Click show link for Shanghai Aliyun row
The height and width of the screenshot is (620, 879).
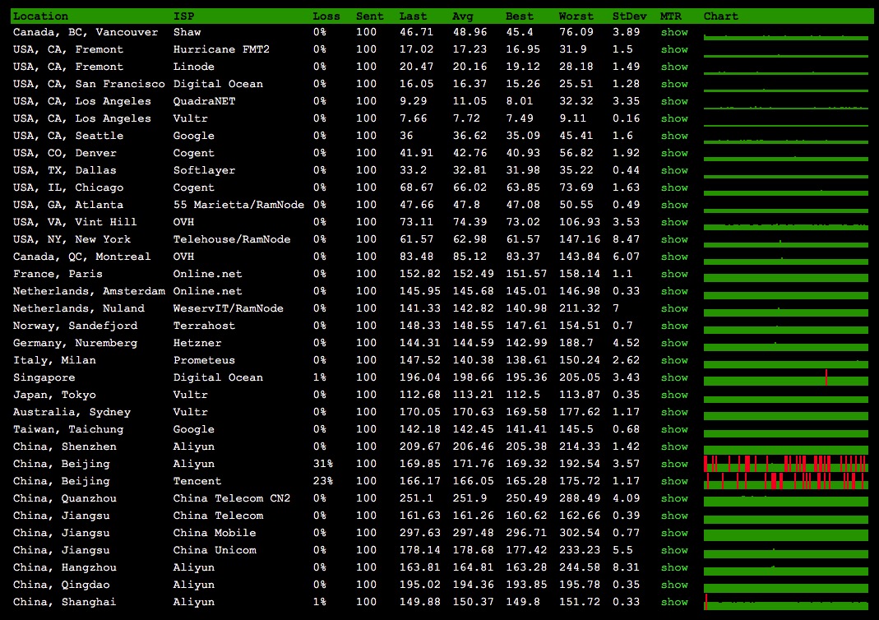674,602
